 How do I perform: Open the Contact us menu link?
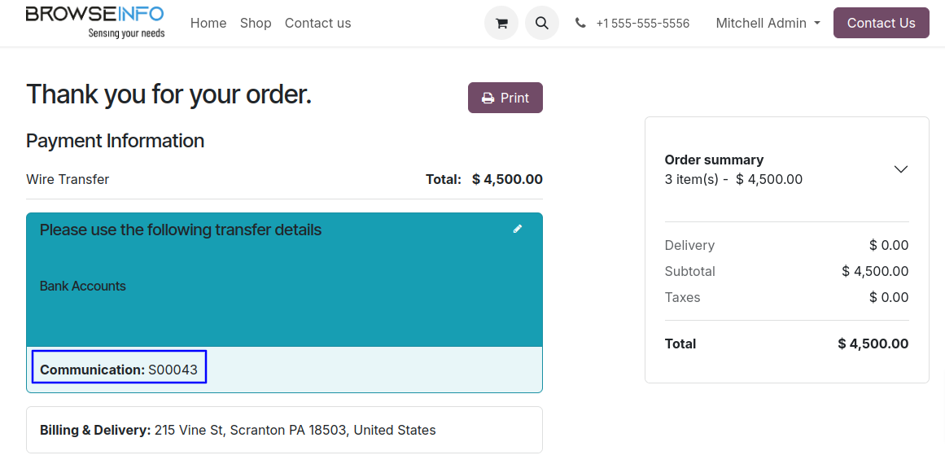pos(317,23)
